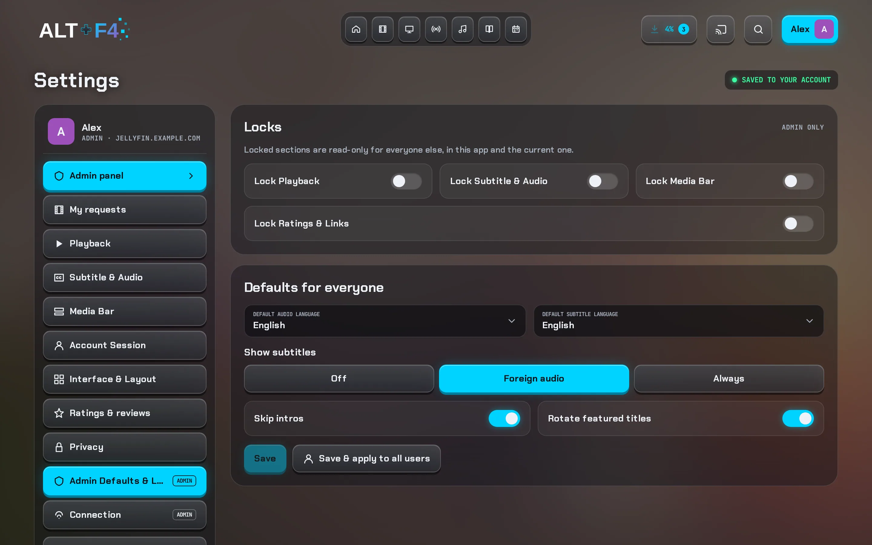Click Save & apply to all users

(366, 458)
